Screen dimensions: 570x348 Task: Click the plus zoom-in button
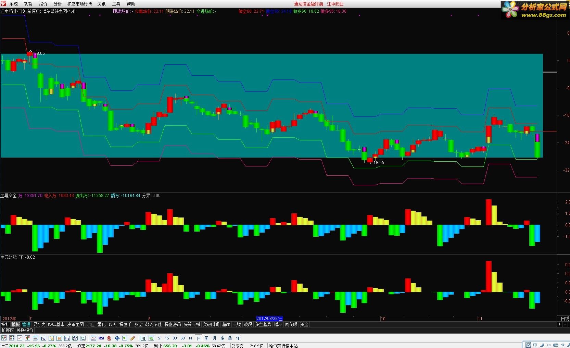(559, 324)
